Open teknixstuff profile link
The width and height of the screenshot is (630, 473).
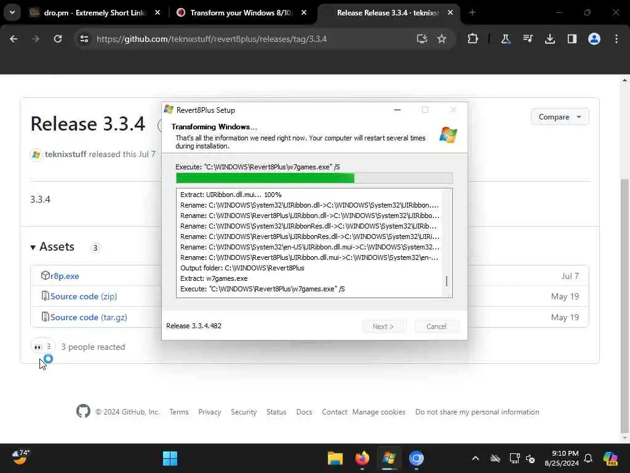(65, 154)
